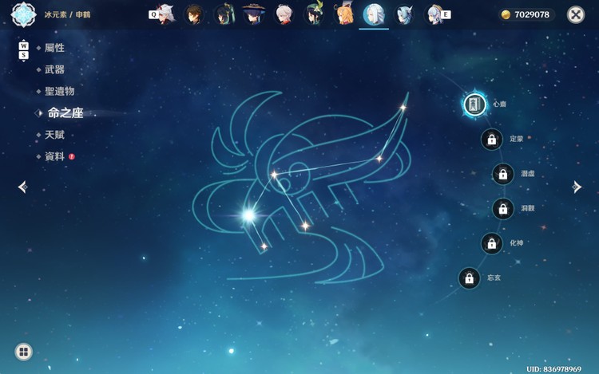Screen dimensions: 599x374
Task: View the locked 忘玄 constellation node
Action: (469, 278)
